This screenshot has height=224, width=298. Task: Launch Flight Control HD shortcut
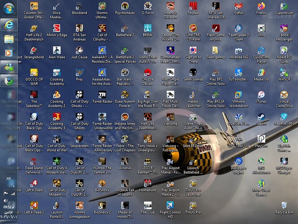point(170,210)
